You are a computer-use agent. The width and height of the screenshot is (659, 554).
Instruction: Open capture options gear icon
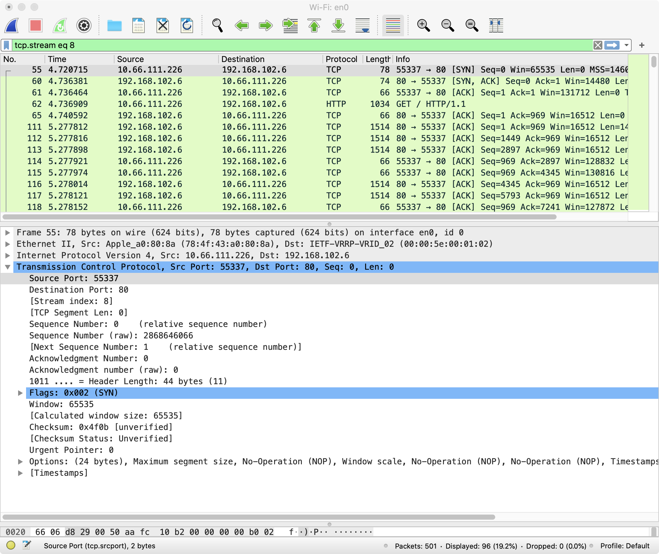[84, 25]
